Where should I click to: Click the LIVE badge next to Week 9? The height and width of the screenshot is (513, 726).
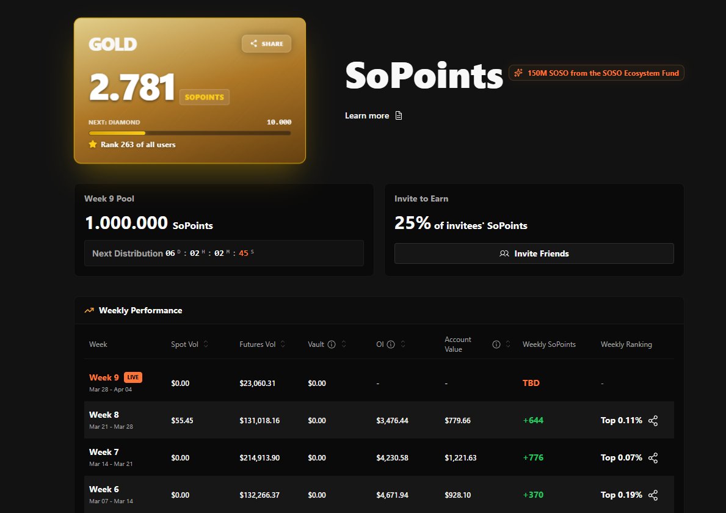(x=133, y=377)
